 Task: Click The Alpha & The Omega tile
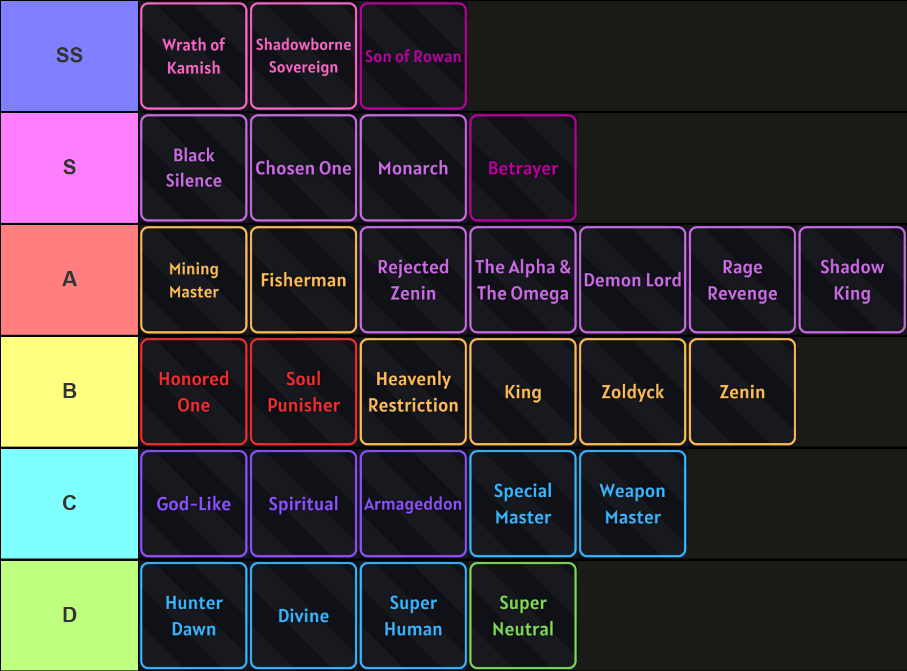[x=523, y=280]
